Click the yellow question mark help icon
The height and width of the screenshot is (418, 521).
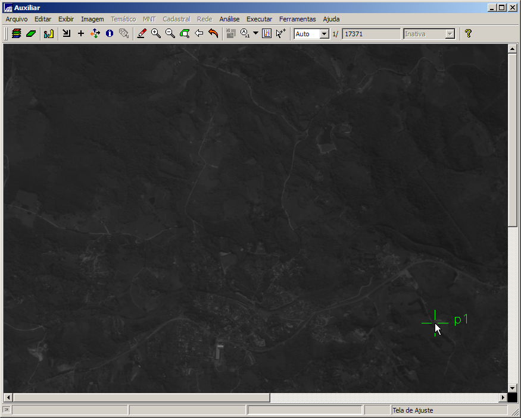(x=468, y=34)
